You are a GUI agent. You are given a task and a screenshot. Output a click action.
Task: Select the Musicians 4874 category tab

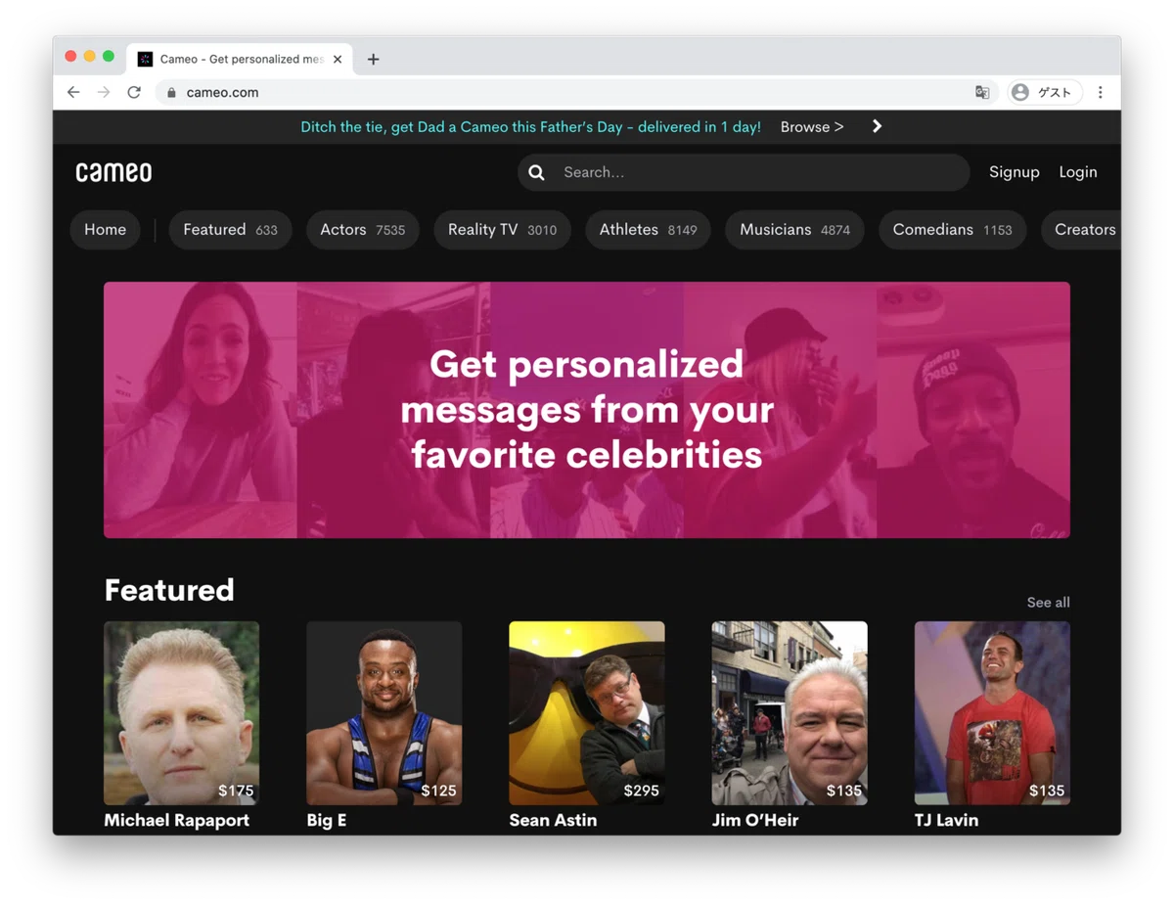pyautogui.click(x=794, y=230)
